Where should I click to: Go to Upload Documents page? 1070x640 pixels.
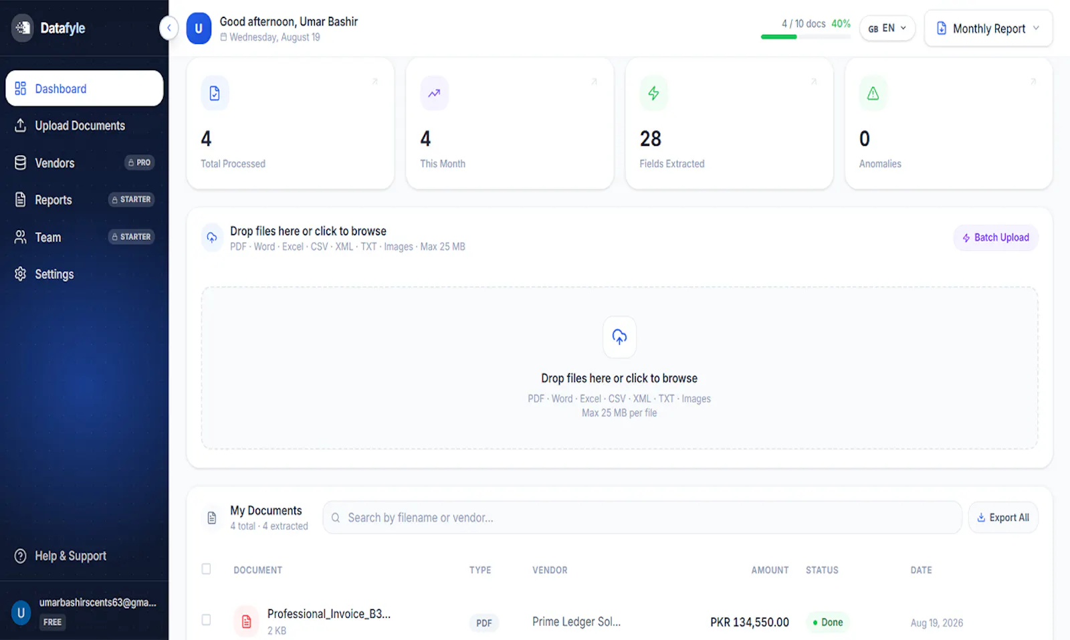[84, 126]
